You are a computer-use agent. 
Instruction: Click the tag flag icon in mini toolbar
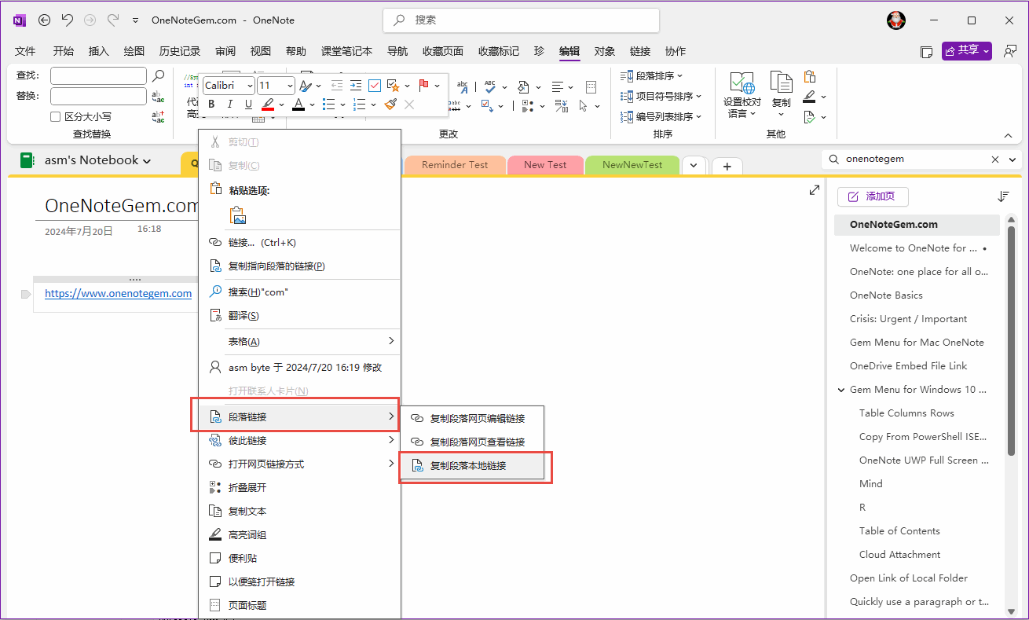(x=423, y=86)
